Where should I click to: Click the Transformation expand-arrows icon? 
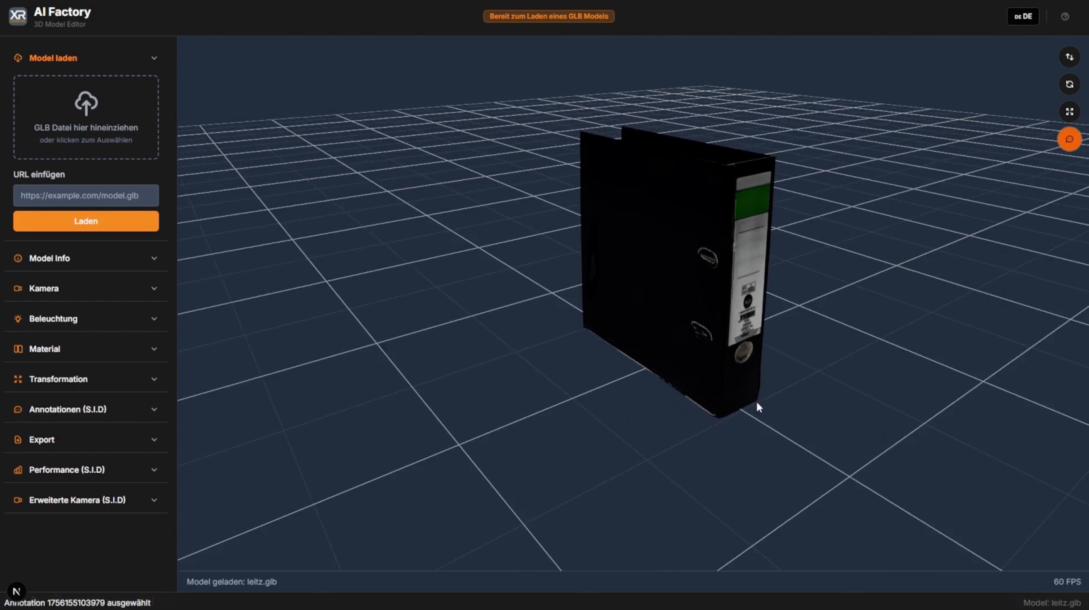[x=18, y=379]
